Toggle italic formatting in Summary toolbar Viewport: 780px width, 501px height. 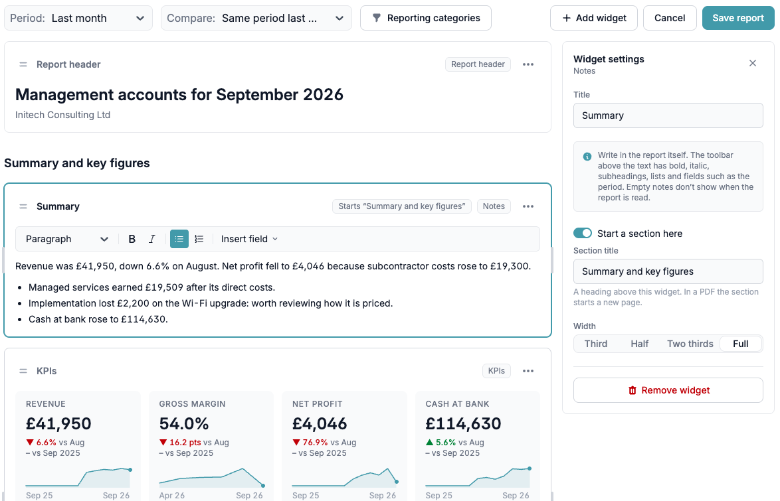tap(151, 239)
